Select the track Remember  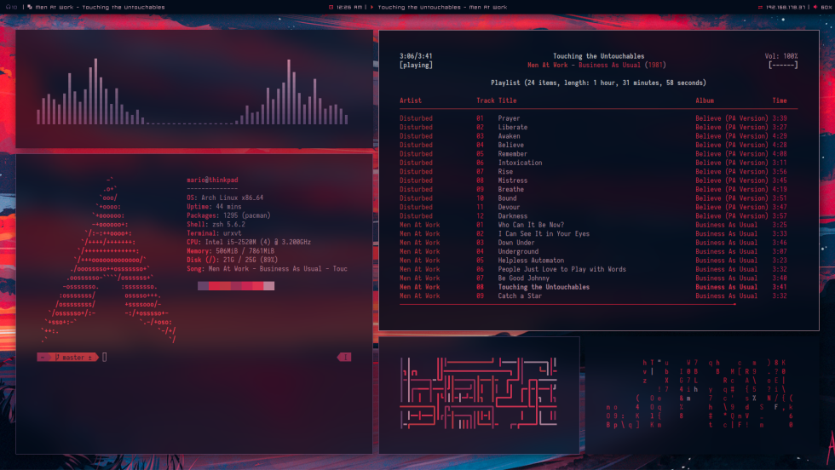click(x=593, y=154)
